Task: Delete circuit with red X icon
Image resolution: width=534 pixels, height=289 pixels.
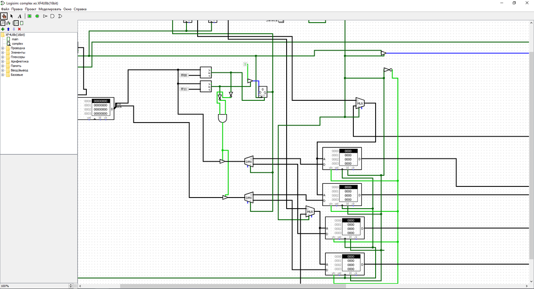Action: (x=19, y=29)
